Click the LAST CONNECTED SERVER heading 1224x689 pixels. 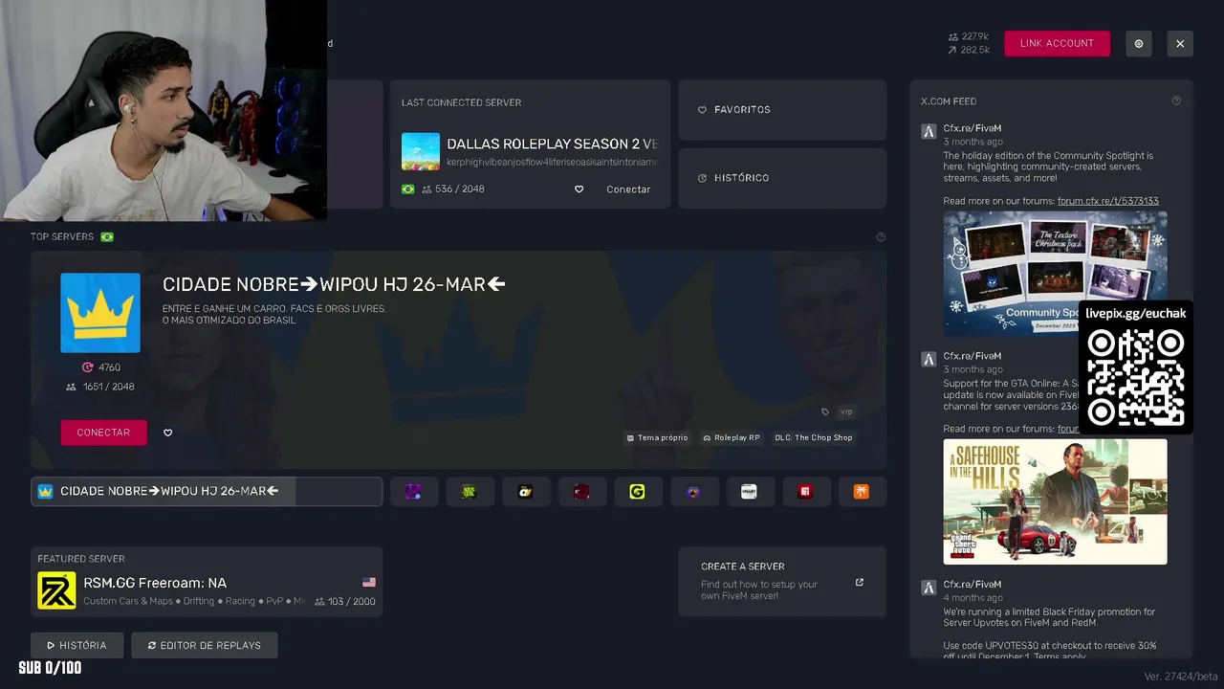(x=461, y=102)
